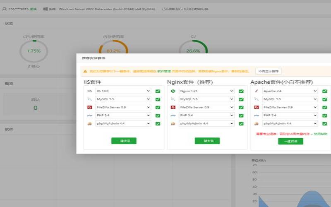Screen dimensions: 331x207
Task: Open MySQL 5.5 dropdown in Nginx suite
Action: pos(206,99)
